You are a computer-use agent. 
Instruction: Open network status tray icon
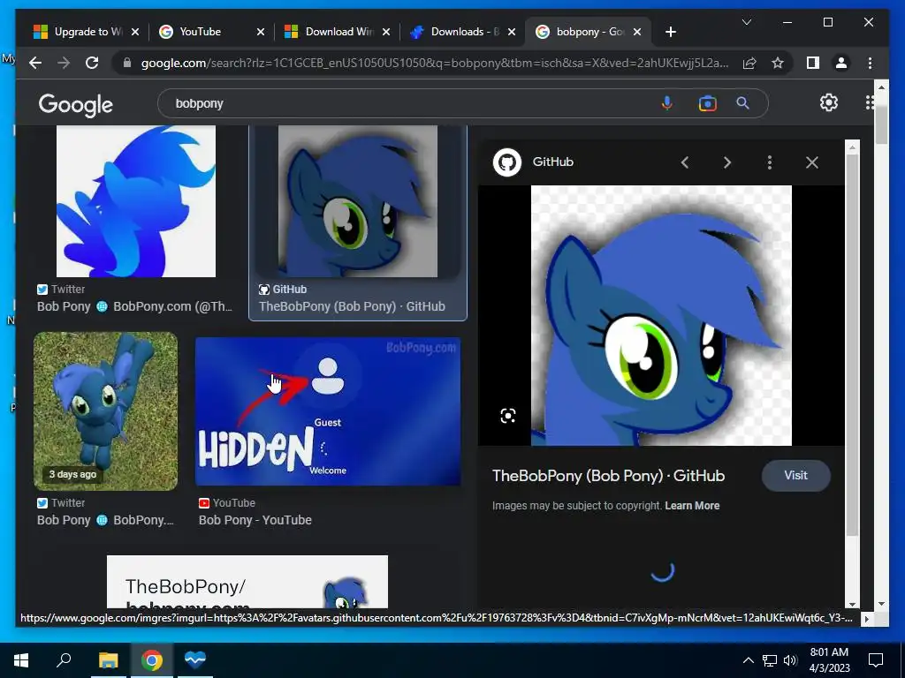(x=770, y=660)
